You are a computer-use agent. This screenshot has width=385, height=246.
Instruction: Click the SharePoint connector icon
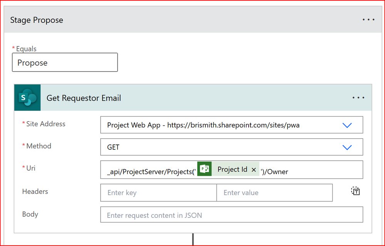27,98
